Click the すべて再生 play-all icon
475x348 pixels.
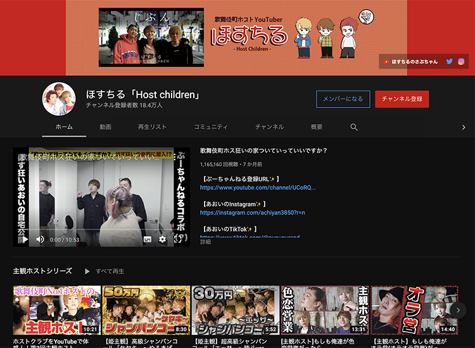coord(87,271)
